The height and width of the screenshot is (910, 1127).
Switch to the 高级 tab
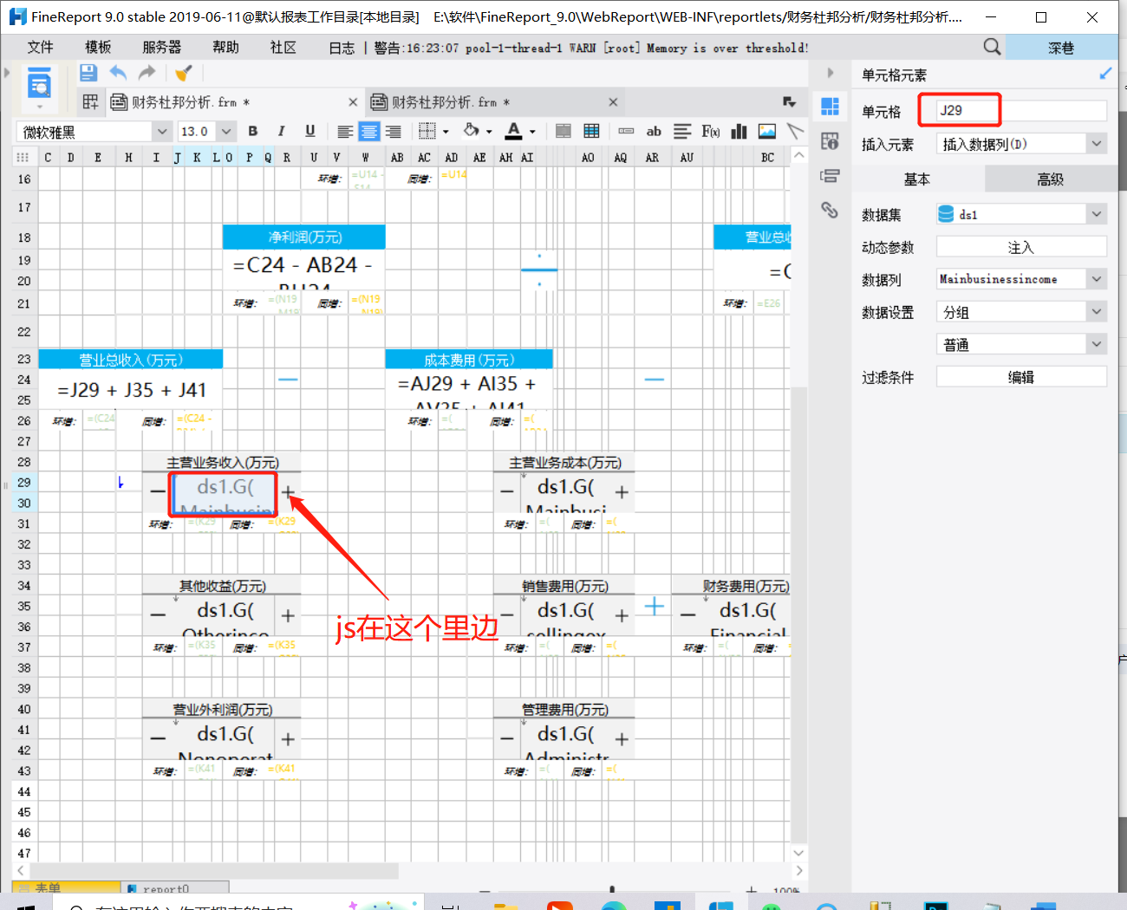click(x=1050, y=179)
